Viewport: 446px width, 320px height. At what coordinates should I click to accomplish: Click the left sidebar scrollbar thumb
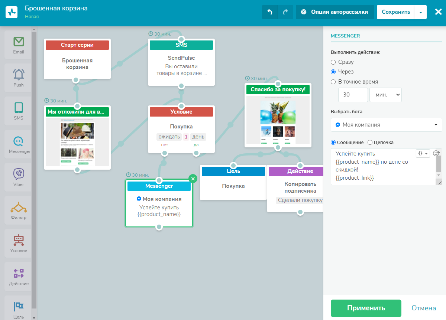pyautogui.click(x=34, y=170)
